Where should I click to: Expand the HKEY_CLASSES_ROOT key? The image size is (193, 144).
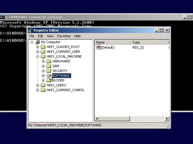pyautogui.click(x=37, y=47)
